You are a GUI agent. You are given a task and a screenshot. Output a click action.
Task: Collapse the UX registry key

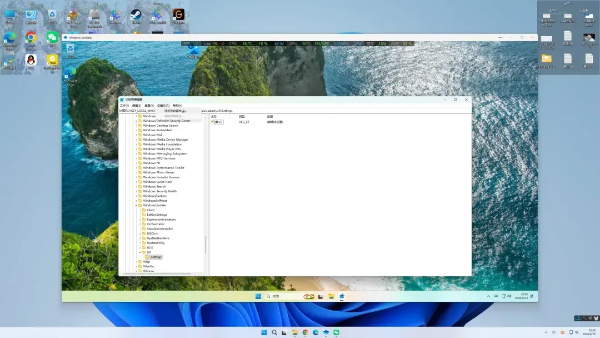140,252
